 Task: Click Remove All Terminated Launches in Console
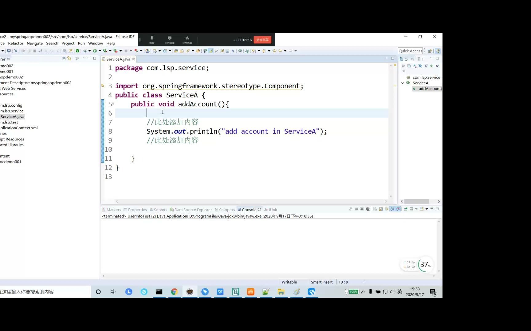pyautogui.click(x=368, y=209)
